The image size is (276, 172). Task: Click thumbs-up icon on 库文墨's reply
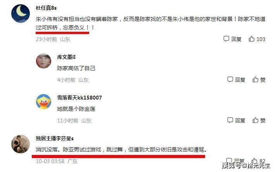pos(255,79)
